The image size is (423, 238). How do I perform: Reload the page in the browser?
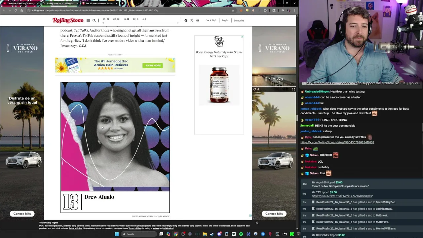[16, 10]
